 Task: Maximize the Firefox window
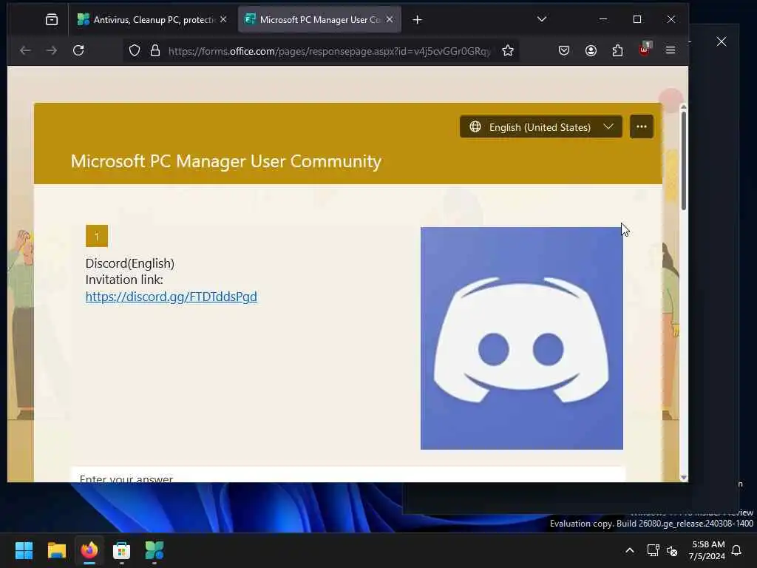point(637,19)
